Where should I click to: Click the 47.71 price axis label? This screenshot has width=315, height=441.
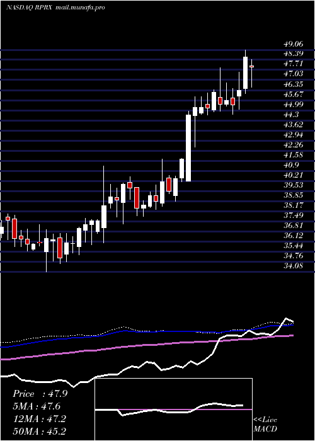tap(294, 64)
